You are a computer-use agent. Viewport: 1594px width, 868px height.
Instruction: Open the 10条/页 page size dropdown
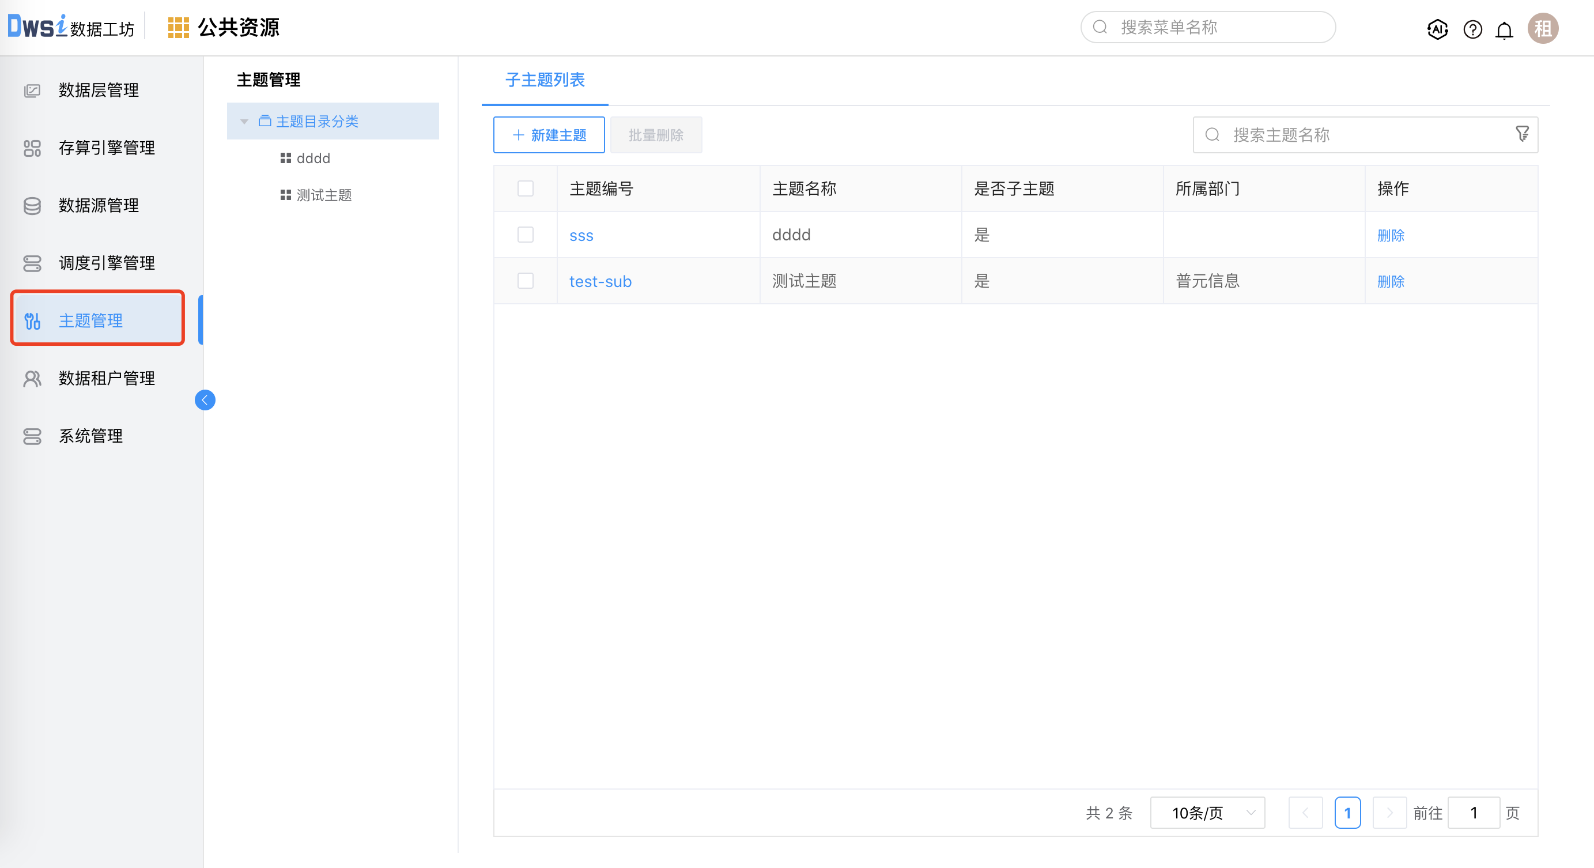(1206, 812)
